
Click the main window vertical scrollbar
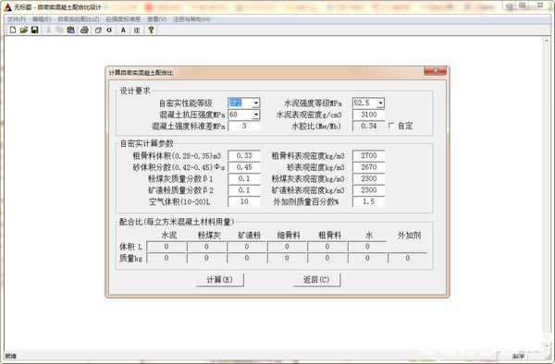(547, 192)
